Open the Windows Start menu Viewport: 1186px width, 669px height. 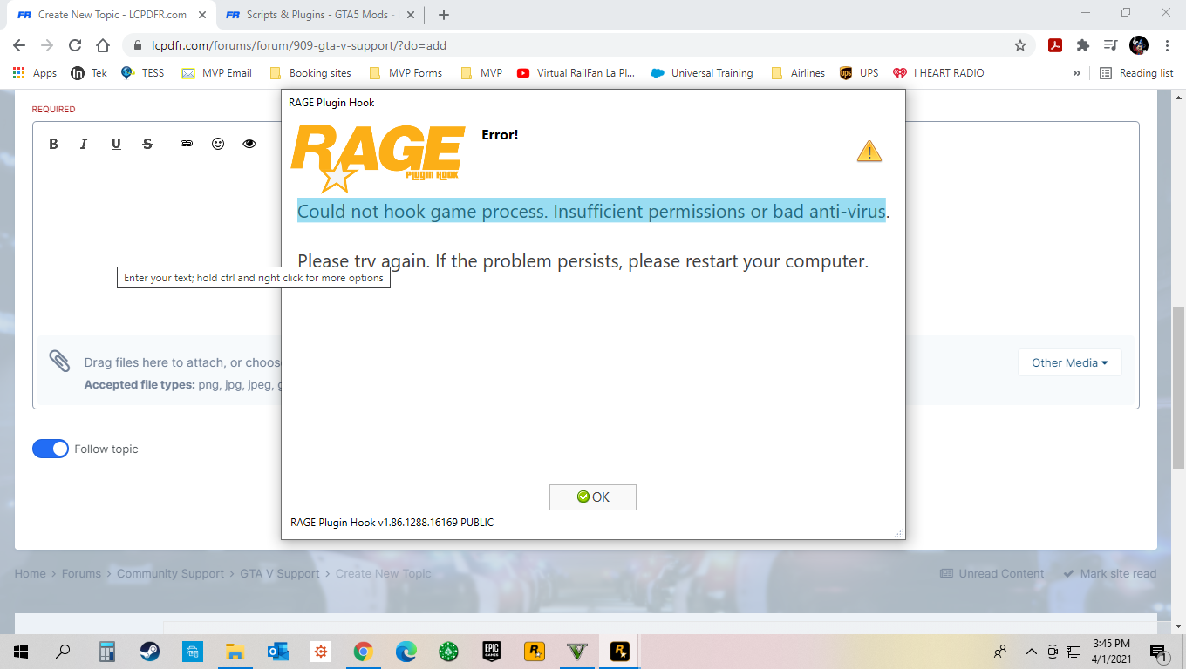coord(21,651)
